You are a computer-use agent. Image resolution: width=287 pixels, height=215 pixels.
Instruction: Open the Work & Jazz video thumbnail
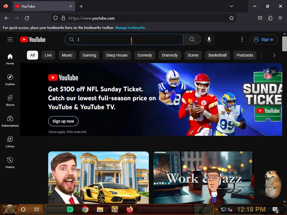tap(203, 177)
